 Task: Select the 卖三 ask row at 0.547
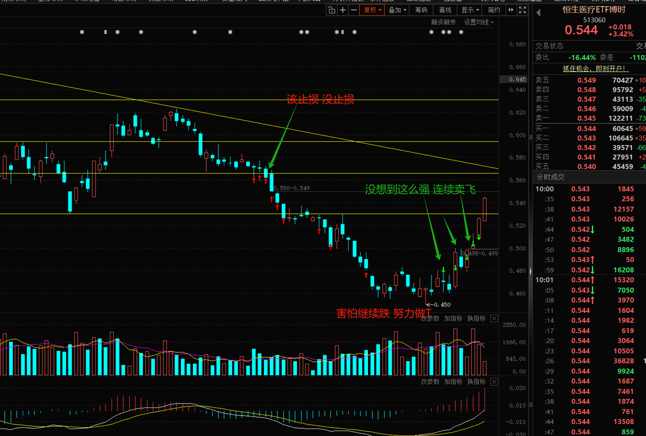click(x=589, y=99)
